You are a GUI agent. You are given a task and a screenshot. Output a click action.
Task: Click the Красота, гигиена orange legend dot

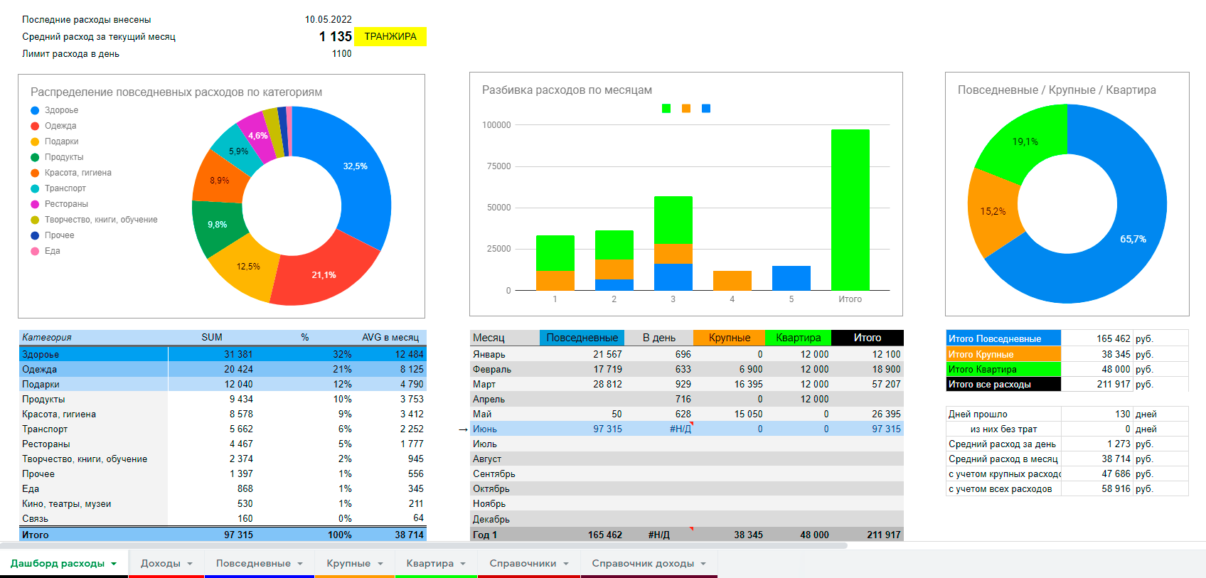pyautogui.click(x=35, y=173)
